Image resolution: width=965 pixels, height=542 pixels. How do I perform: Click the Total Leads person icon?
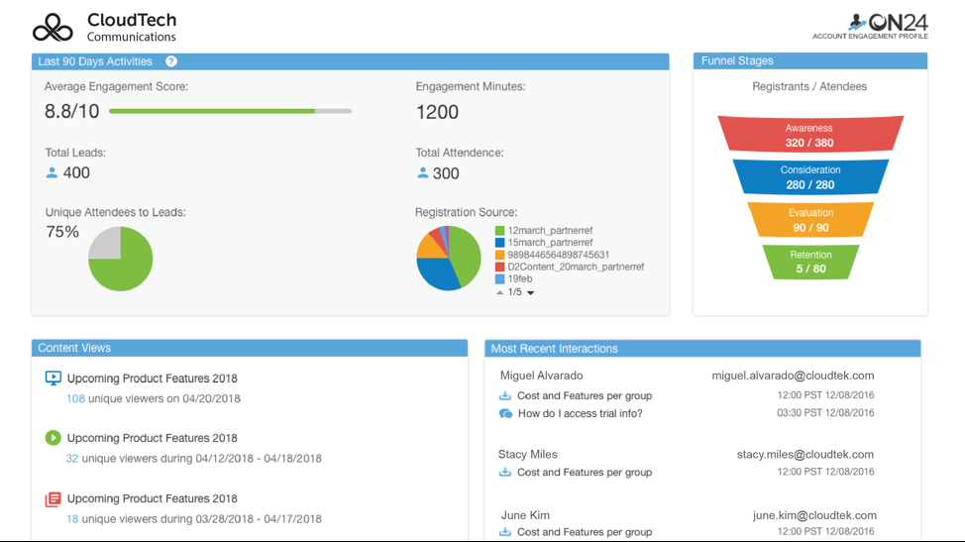pyautogui.click(x=52, y=172)
